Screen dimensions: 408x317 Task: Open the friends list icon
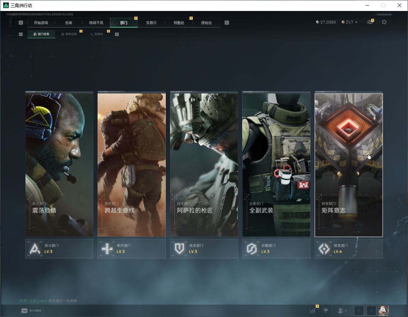(342, 311)
